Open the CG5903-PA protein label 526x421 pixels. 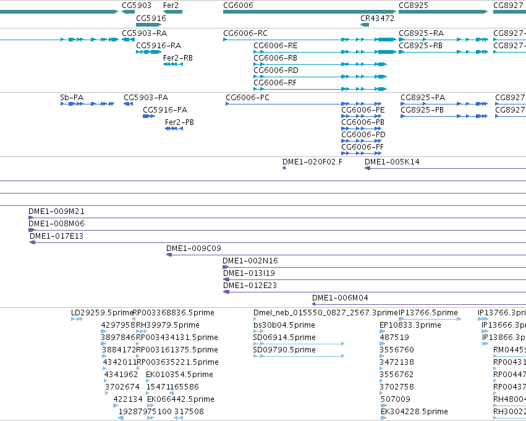pos(146,98)
